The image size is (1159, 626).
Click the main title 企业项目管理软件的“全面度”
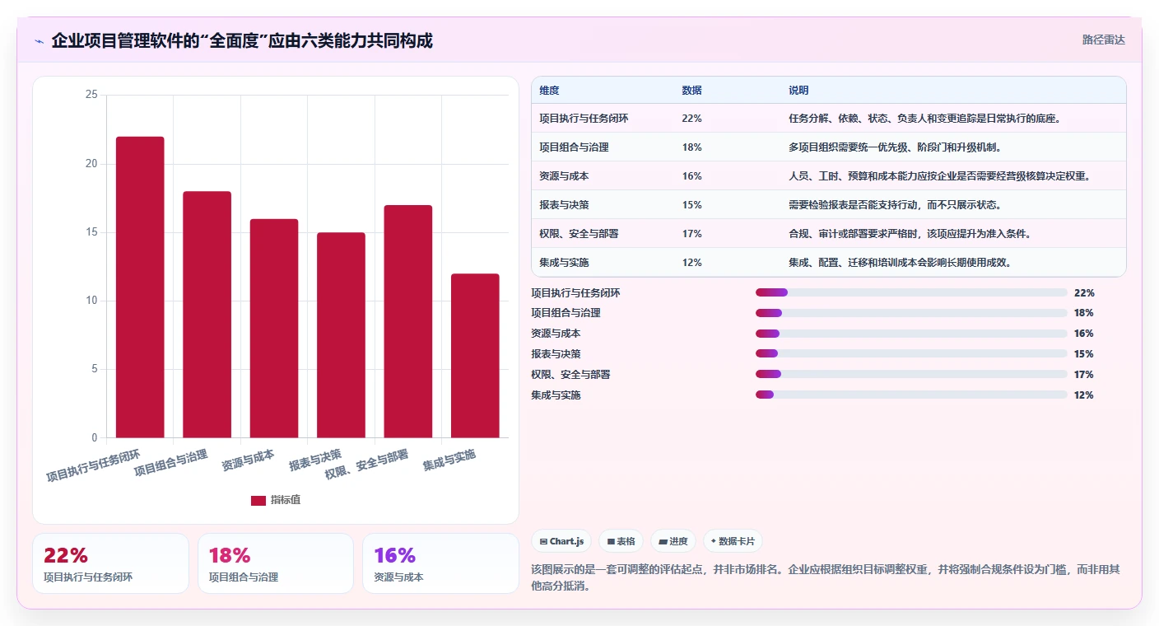(x=242, y=40)
